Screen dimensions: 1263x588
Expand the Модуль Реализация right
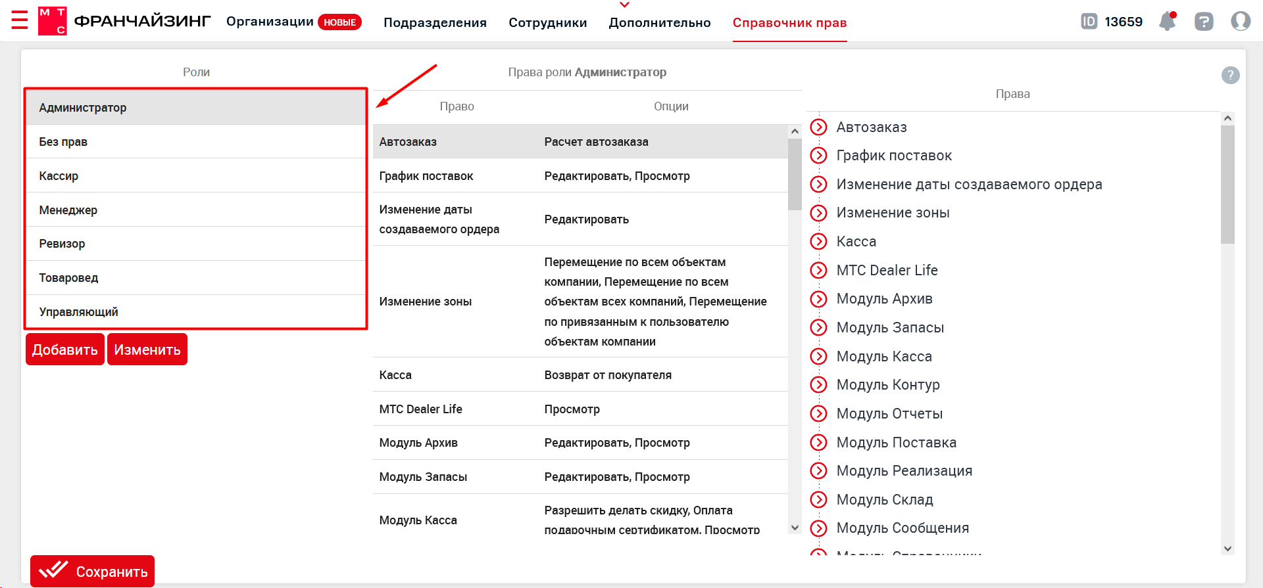(818, 471)
